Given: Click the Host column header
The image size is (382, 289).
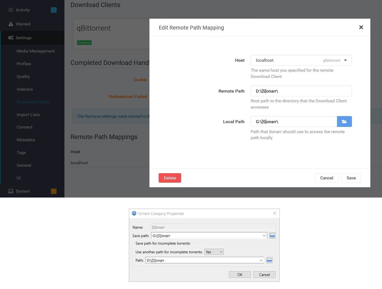Looking at the screenshot, I should click(75, 152).
